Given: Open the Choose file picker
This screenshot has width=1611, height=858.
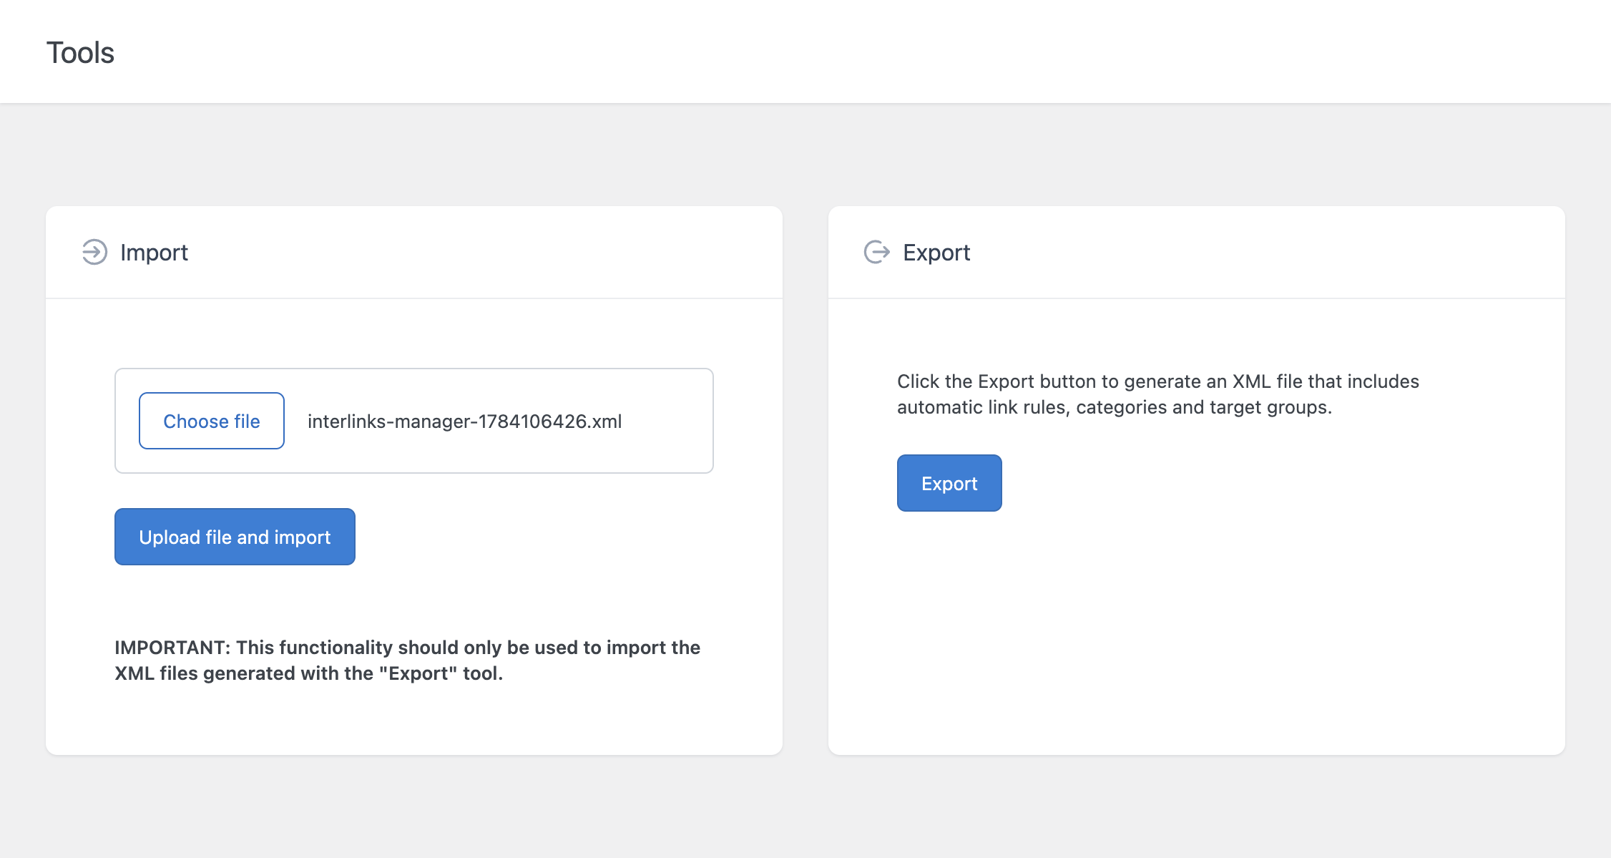Looking at the screenshot, I should [212, 421].
